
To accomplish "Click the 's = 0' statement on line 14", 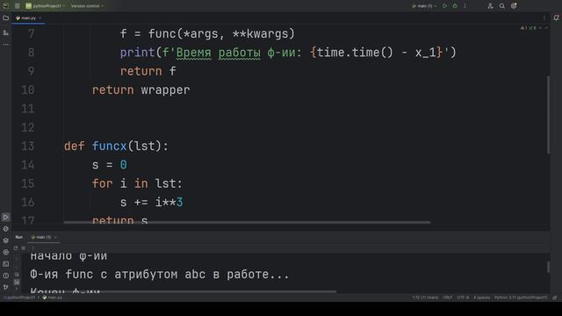I will [109, 165].
